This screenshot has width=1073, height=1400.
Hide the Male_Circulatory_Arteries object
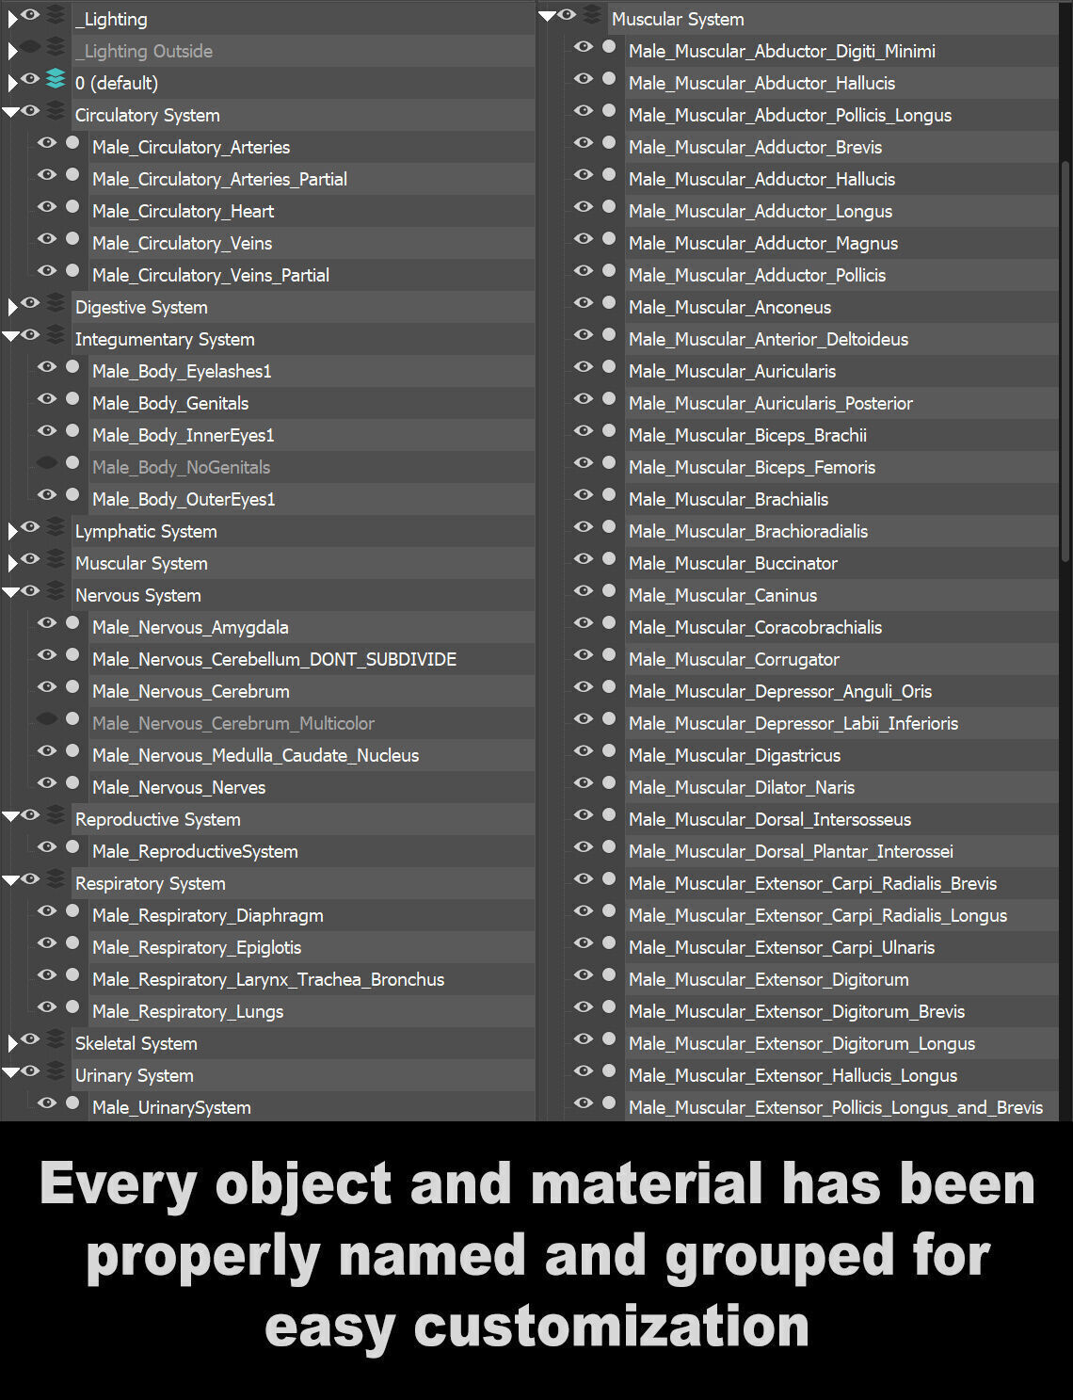[x=47, y=143]
